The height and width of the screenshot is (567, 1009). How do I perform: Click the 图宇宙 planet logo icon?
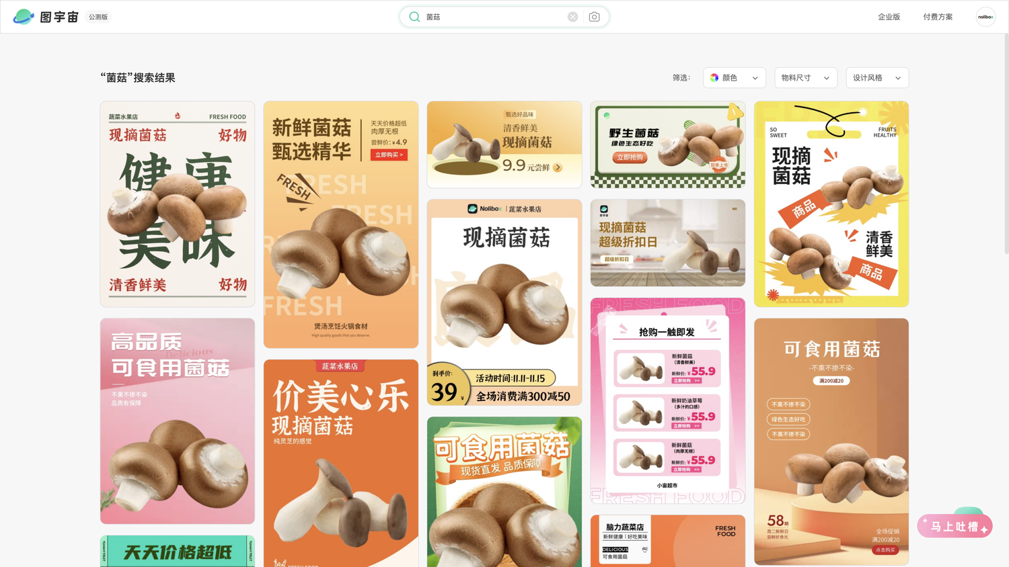point(24,17)
